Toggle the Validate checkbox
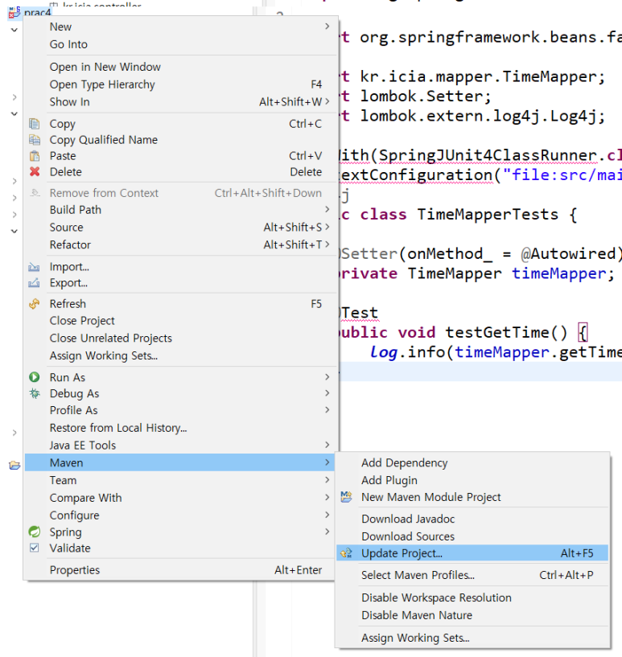 pyautogui.click(x=35, y=548)
